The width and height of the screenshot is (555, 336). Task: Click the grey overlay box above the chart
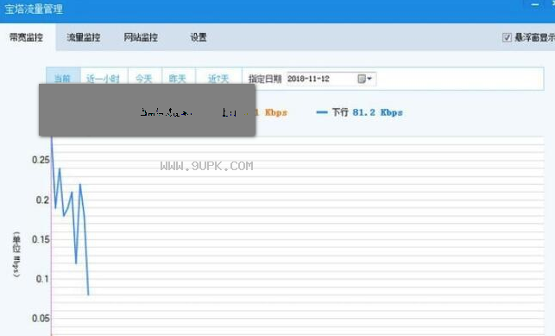coord(148,110)
